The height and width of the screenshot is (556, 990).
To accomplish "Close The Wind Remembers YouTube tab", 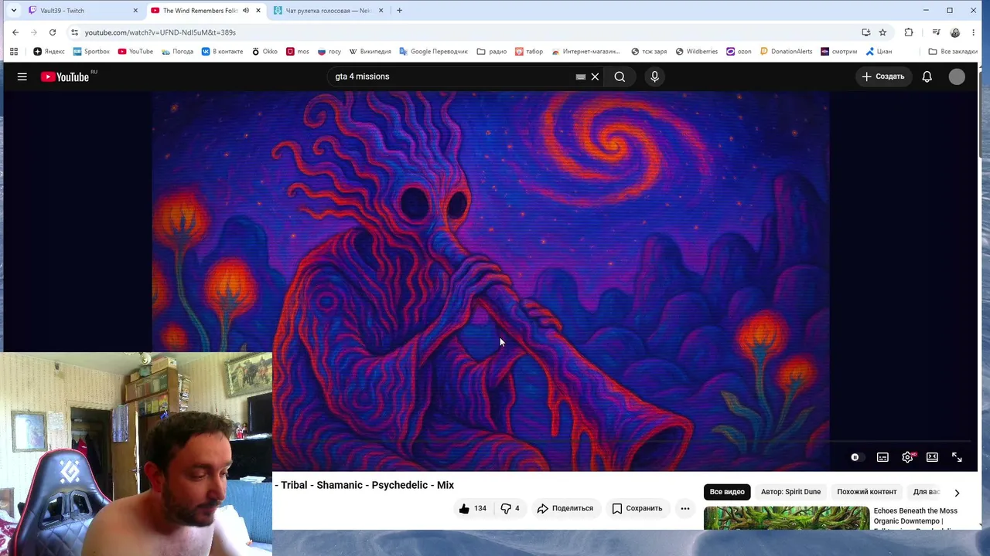I will [258, 11].
